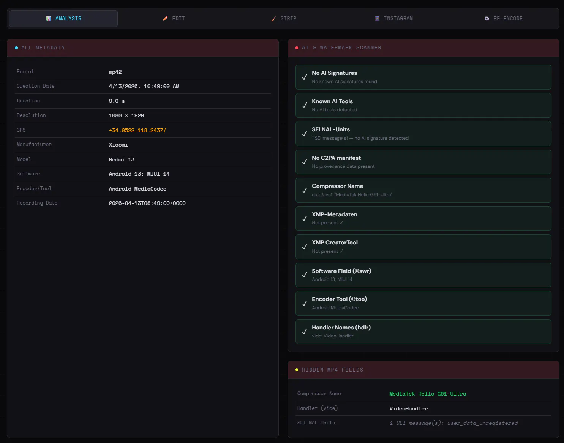The width and height of the screenshot is (564, 443).
Task: Click the yellow dot in Hidden MP4 Fields header
Action: [297, 370]
